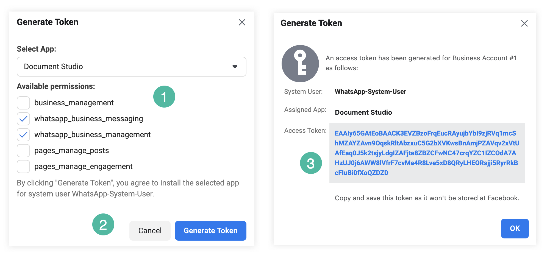Click the gray key icon
550x259 pixels.
tap(300, 63)
